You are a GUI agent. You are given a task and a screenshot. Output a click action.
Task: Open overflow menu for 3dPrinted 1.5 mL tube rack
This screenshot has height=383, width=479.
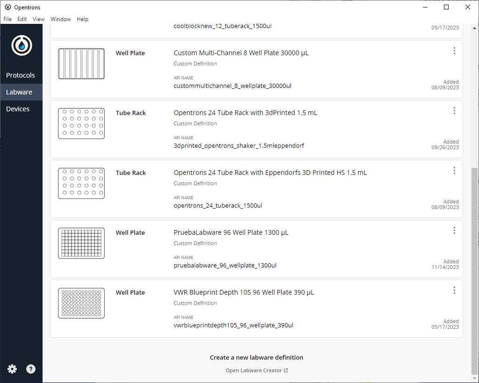point(454,111)
